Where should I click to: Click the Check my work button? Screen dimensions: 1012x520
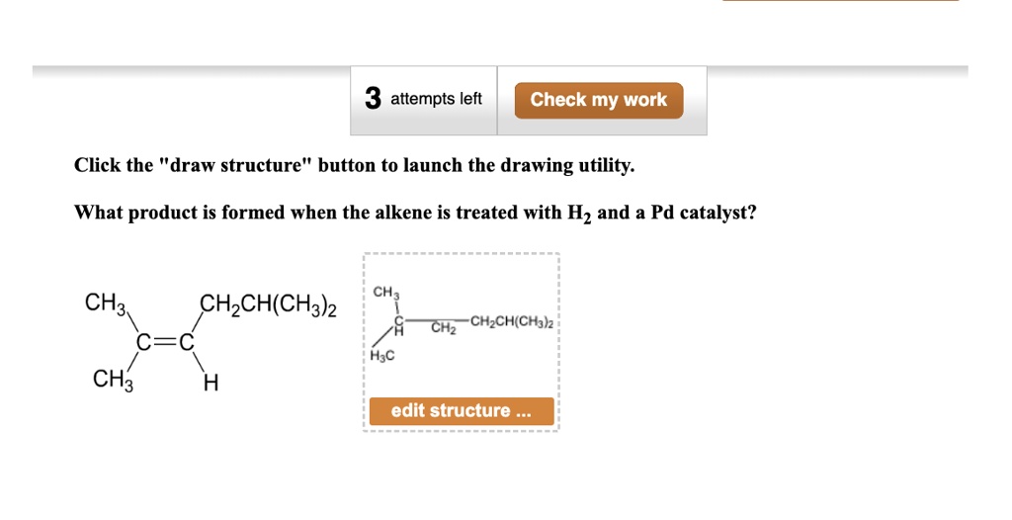pos(598,100)
